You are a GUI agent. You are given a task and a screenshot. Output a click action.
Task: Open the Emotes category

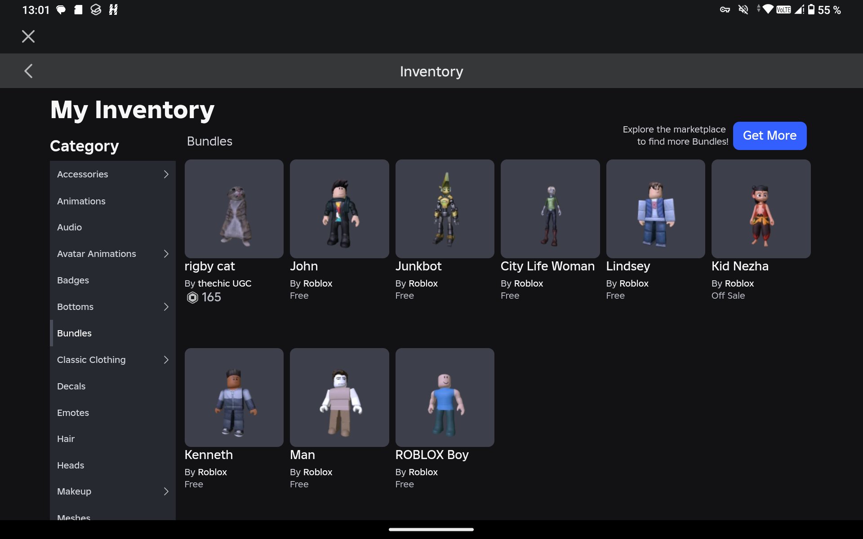click(x=113, y=412)
